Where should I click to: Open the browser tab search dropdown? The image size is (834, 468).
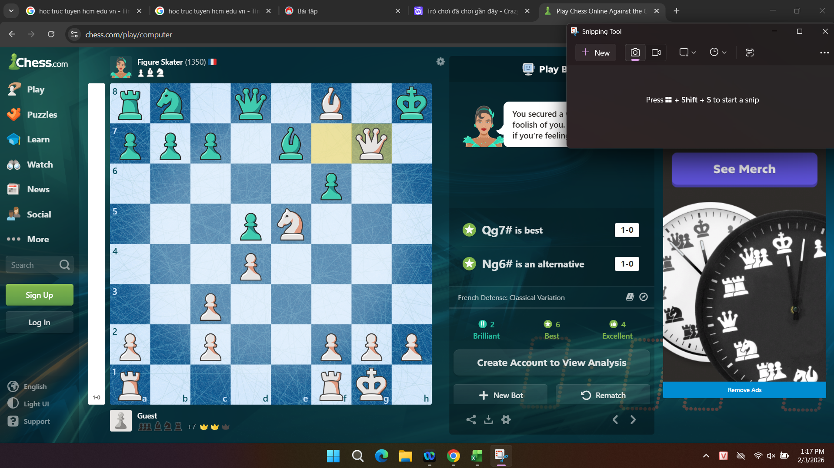pos(11,11)
